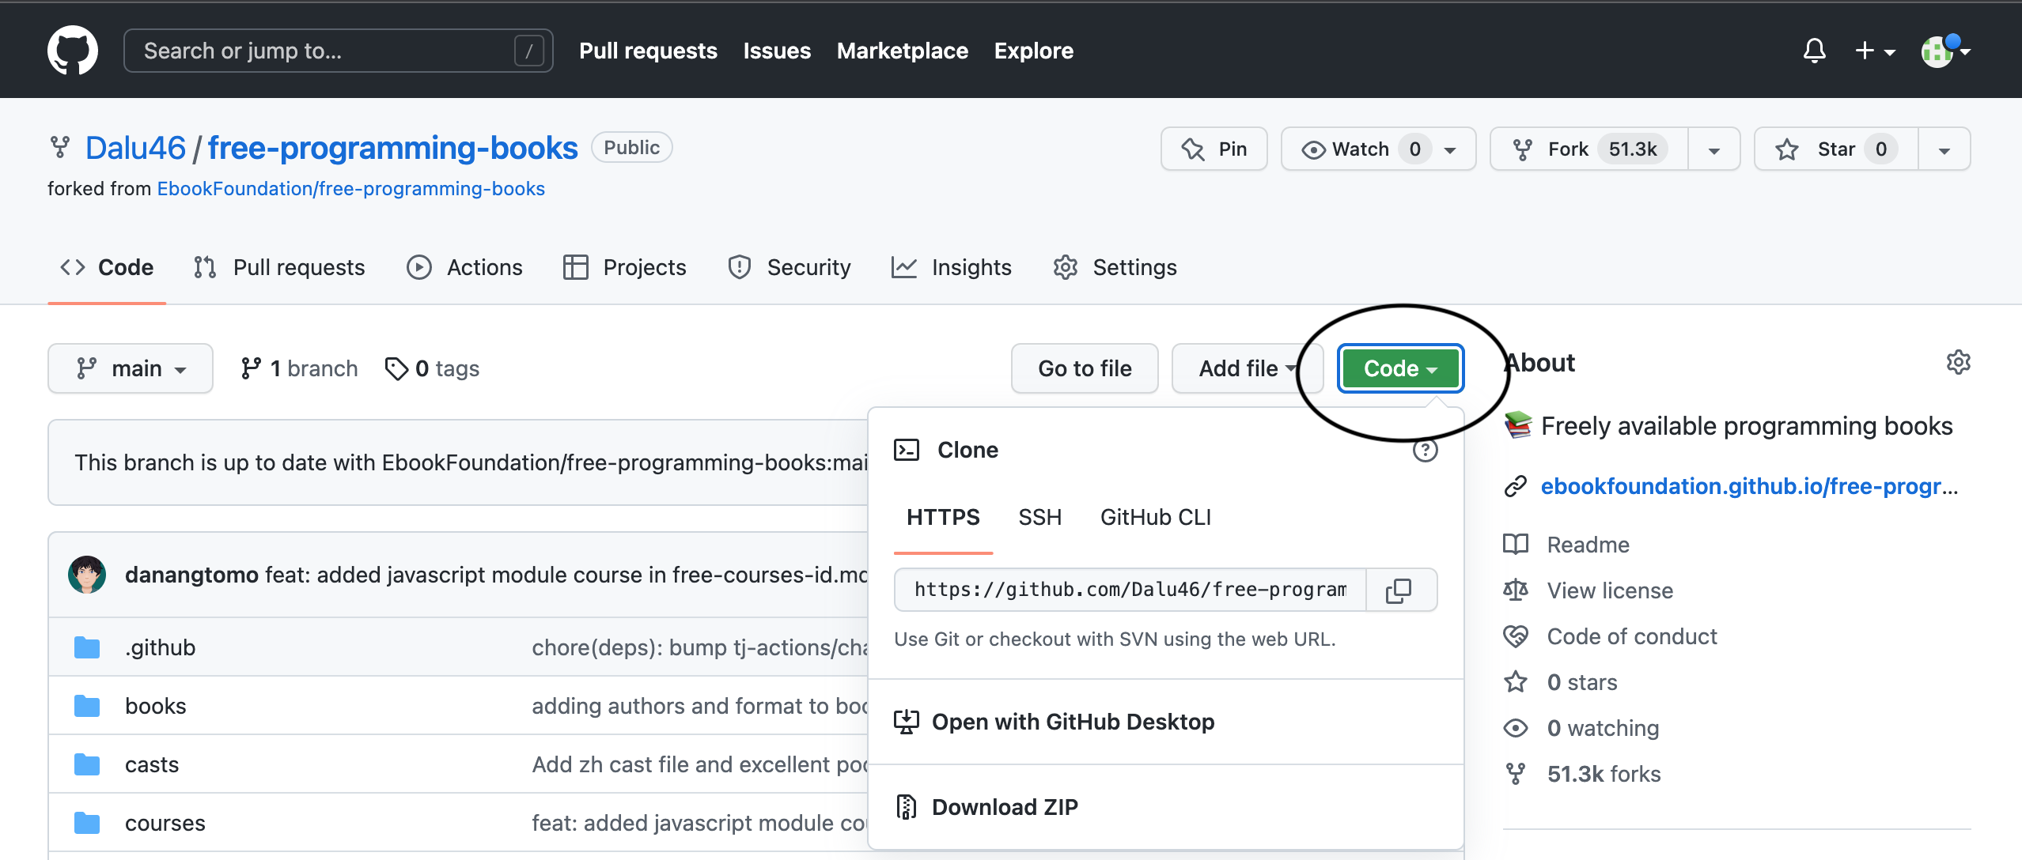Image resolution: width=2022 pixels, height=860 pixels.
Task: Select the GitHub CLI clone tab
Action: pos(1156,517)
